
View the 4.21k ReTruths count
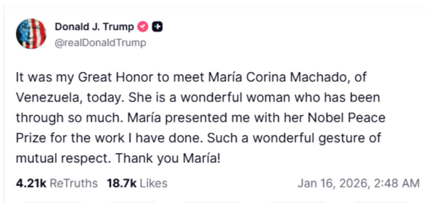(x=31, y=183)
